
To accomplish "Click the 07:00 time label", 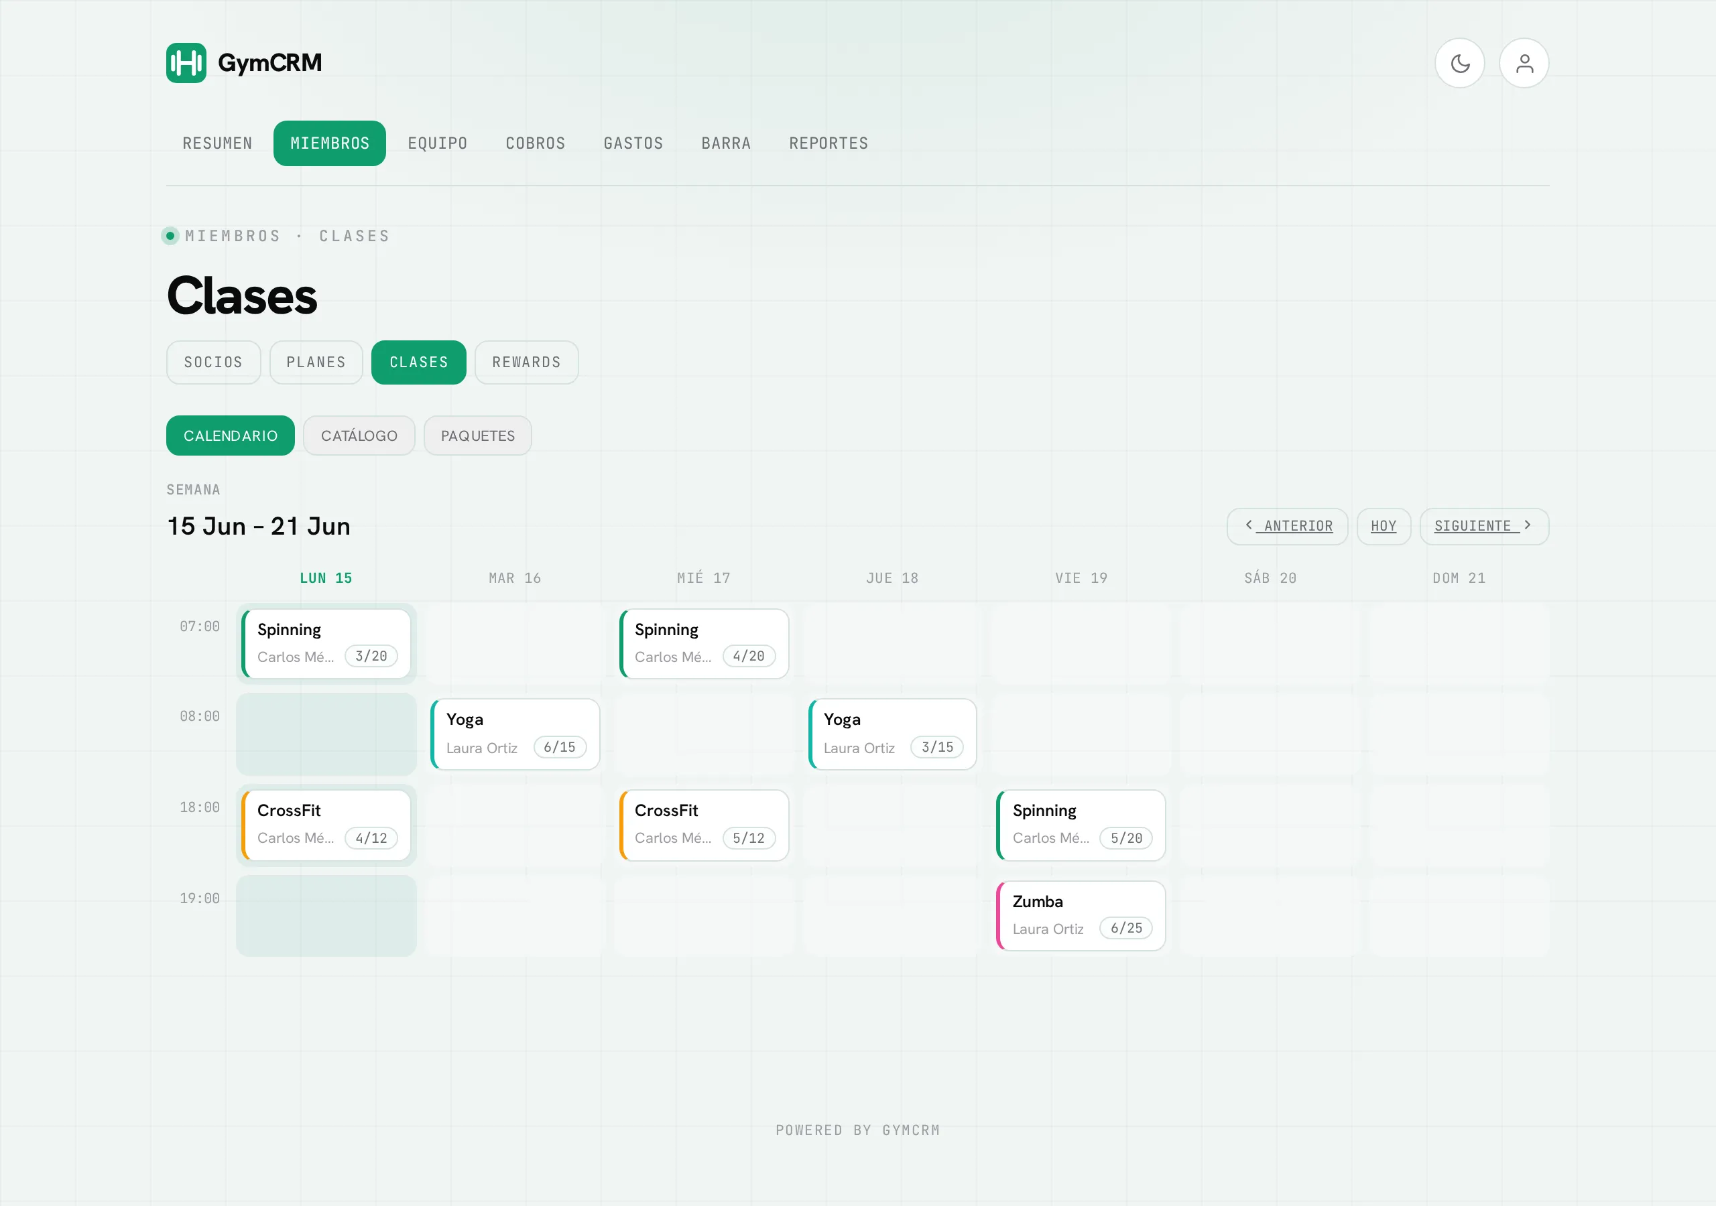I will tap(200, 627).
